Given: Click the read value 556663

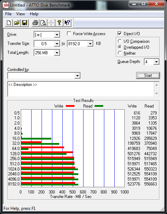Looking at the screenshot, I should coord(150,184).
